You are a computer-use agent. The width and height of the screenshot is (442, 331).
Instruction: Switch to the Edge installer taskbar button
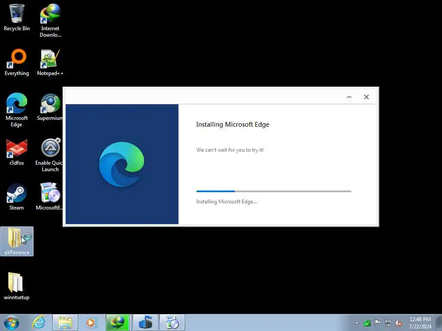[172, 322]
